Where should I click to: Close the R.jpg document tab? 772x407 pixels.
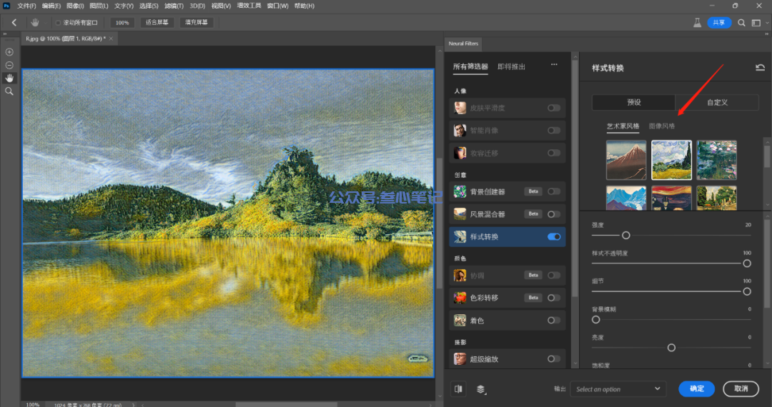111,39
